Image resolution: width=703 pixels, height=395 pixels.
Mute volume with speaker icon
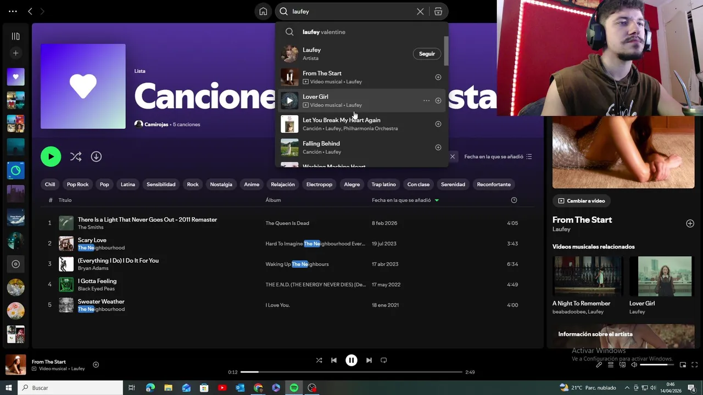click(634, 365)
